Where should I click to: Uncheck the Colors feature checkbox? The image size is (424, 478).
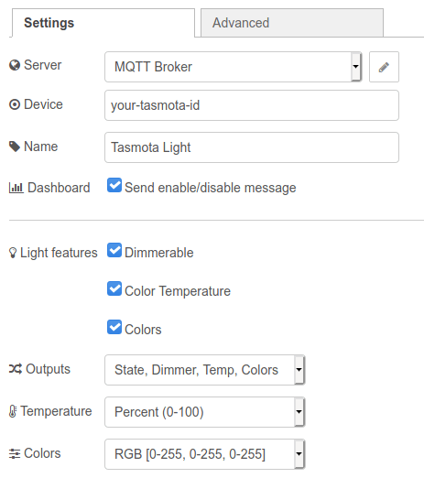[x=114, y=327]
